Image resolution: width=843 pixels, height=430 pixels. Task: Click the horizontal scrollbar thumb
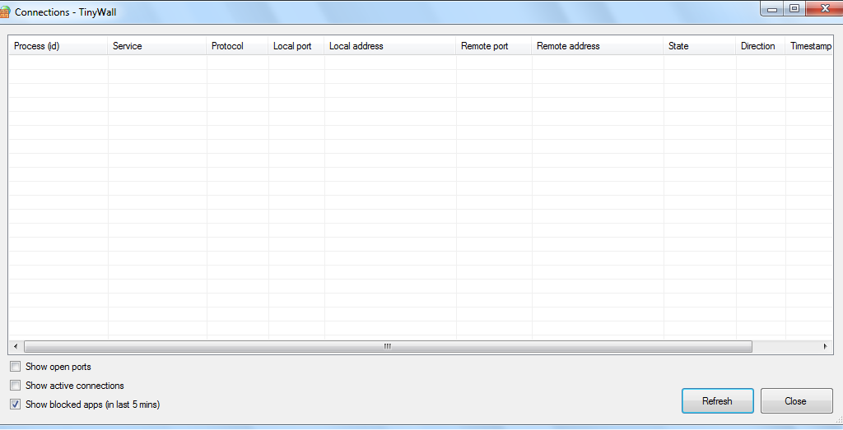coord(388,347)
